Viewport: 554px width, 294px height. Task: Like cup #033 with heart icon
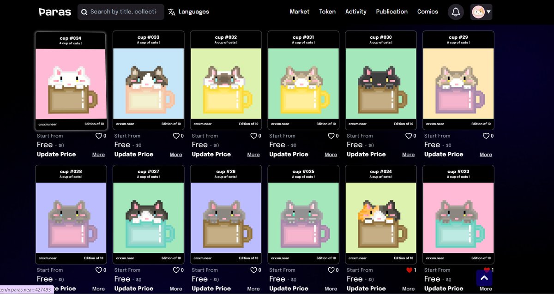[176, 136]
